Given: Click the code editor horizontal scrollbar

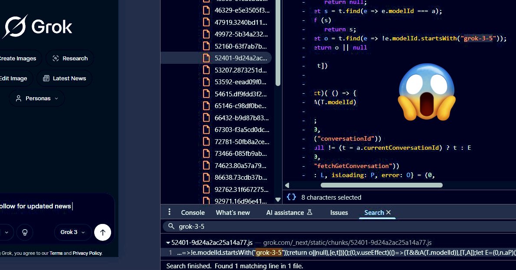Looking at the screenshot, I should (382, 185).
